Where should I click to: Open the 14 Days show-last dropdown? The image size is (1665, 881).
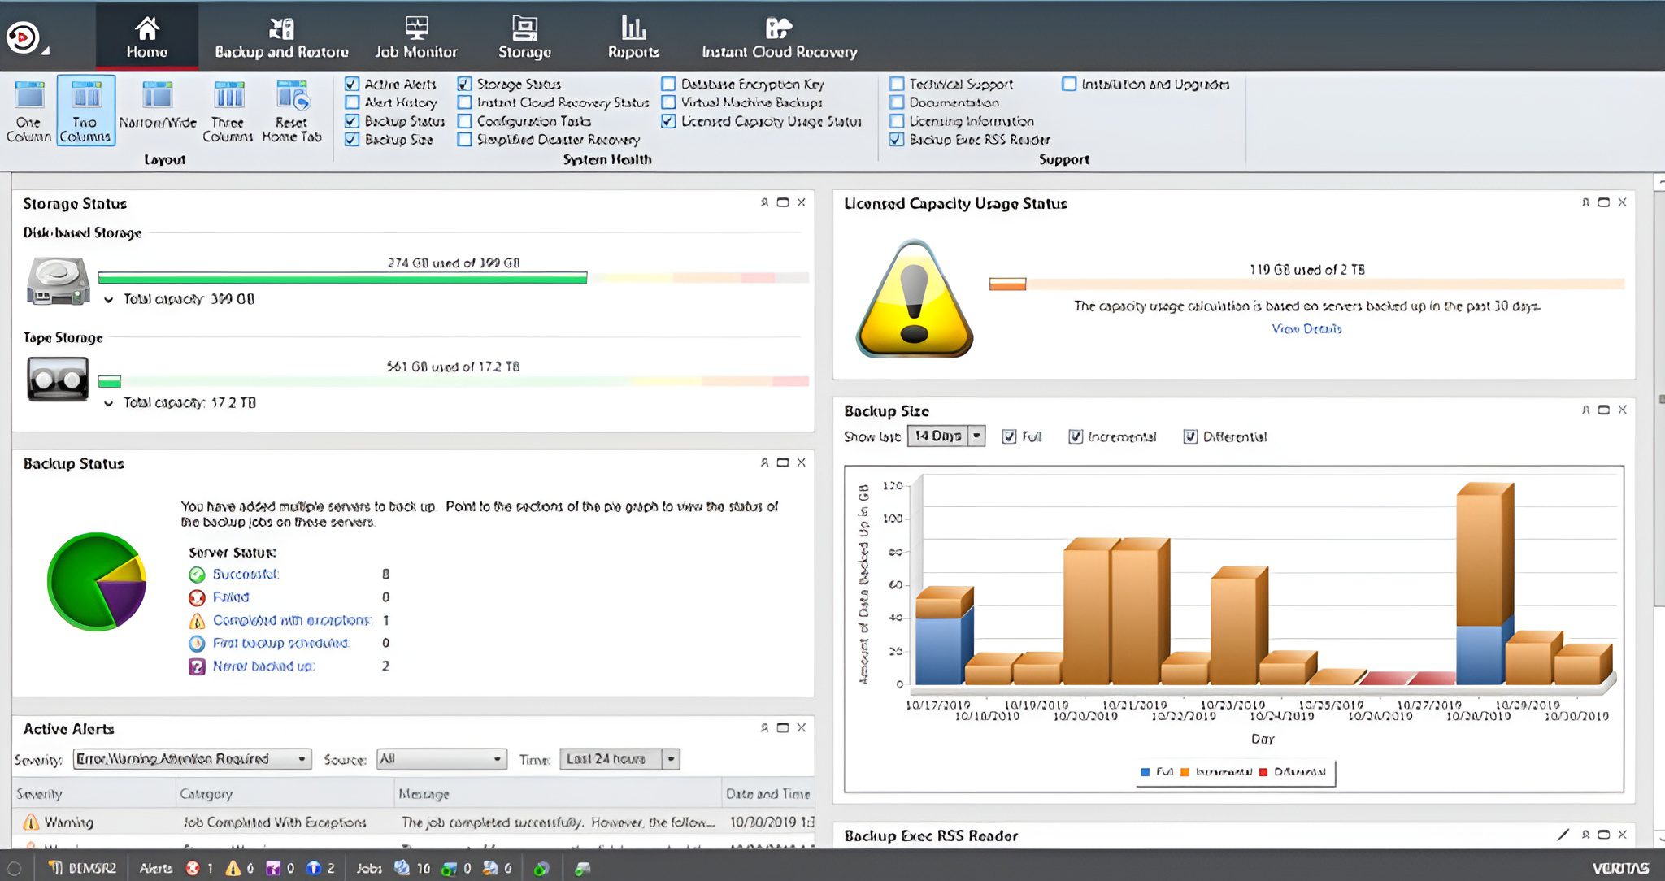(x=977, y=436)
